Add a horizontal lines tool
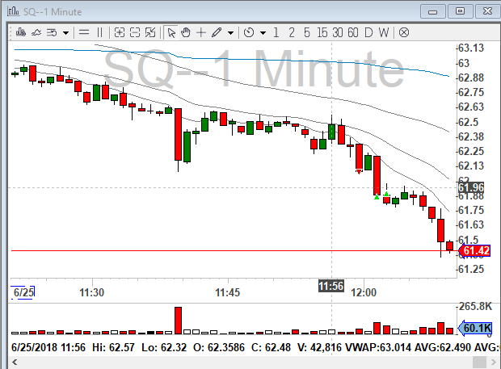The image size is (501, 369). click(84, 32)
